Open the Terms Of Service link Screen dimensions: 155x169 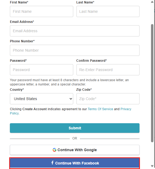[x=100, y=109]
